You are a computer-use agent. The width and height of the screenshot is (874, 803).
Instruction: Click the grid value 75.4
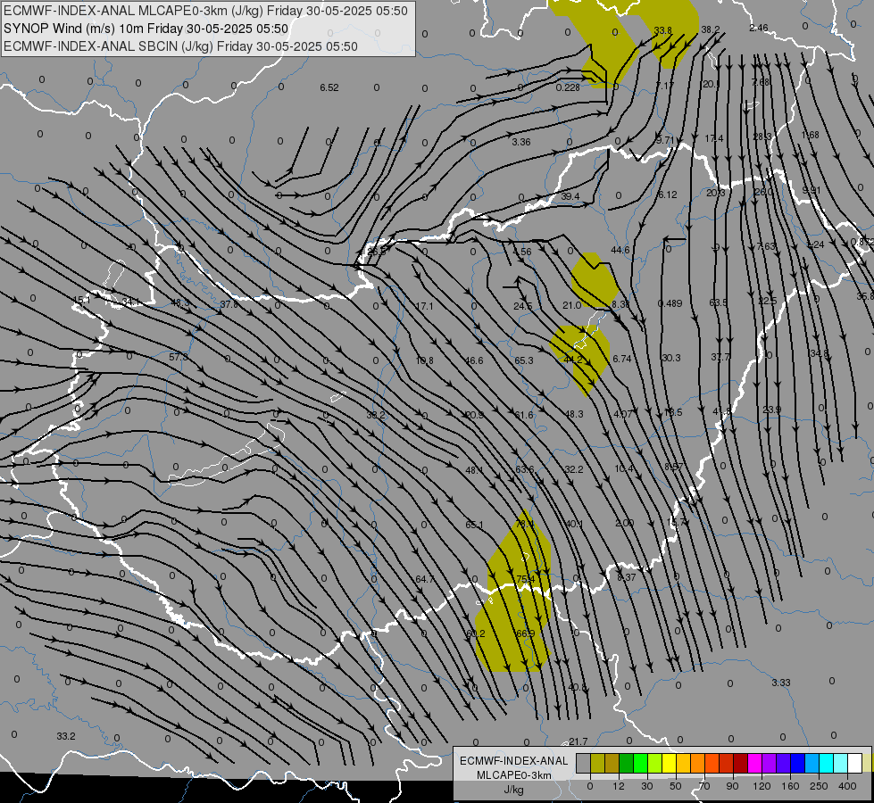[x=526, y=580]
